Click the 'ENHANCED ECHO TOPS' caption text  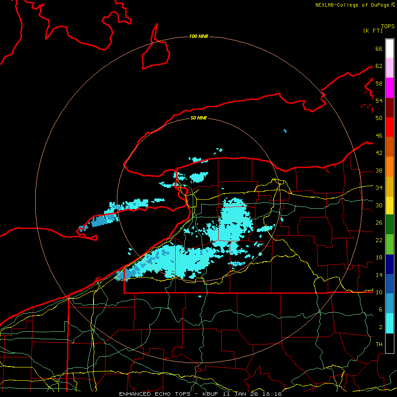point(155,394)
